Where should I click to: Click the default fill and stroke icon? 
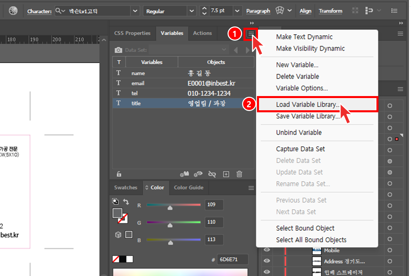pos(115,202)
